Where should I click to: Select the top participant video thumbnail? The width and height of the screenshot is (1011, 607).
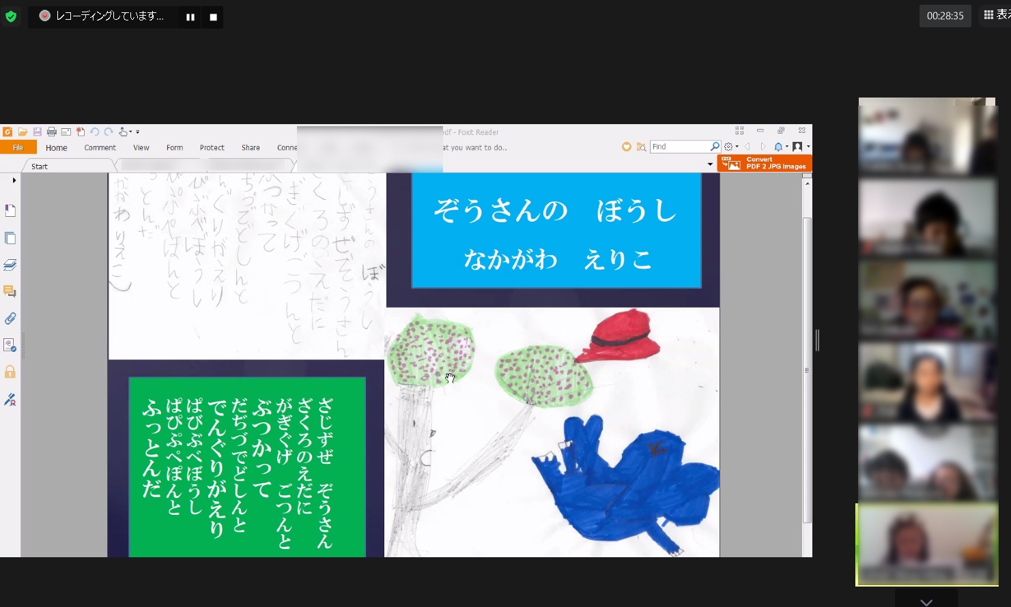tap(927, 136)
